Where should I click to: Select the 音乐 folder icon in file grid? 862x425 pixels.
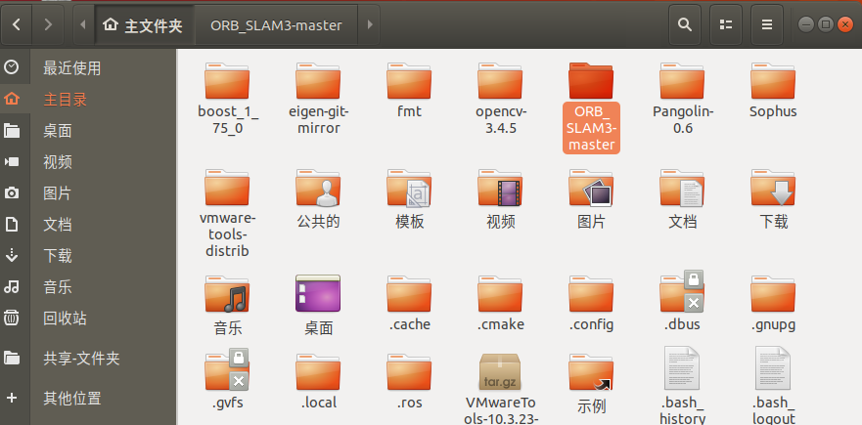click(x=227, y=294)
